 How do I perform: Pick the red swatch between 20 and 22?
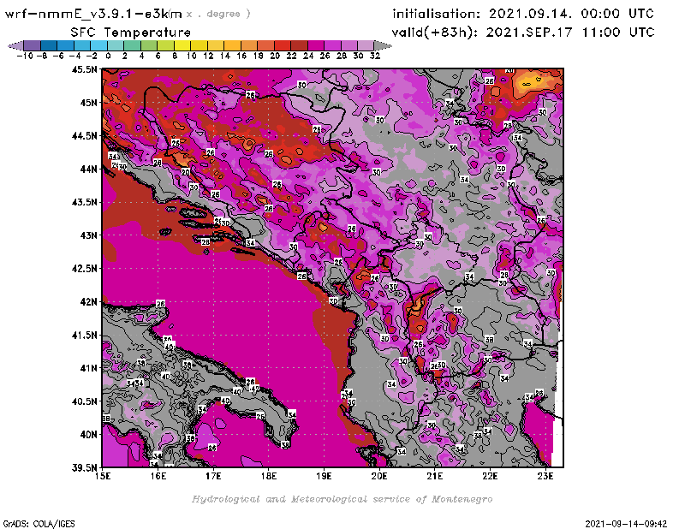283,45
